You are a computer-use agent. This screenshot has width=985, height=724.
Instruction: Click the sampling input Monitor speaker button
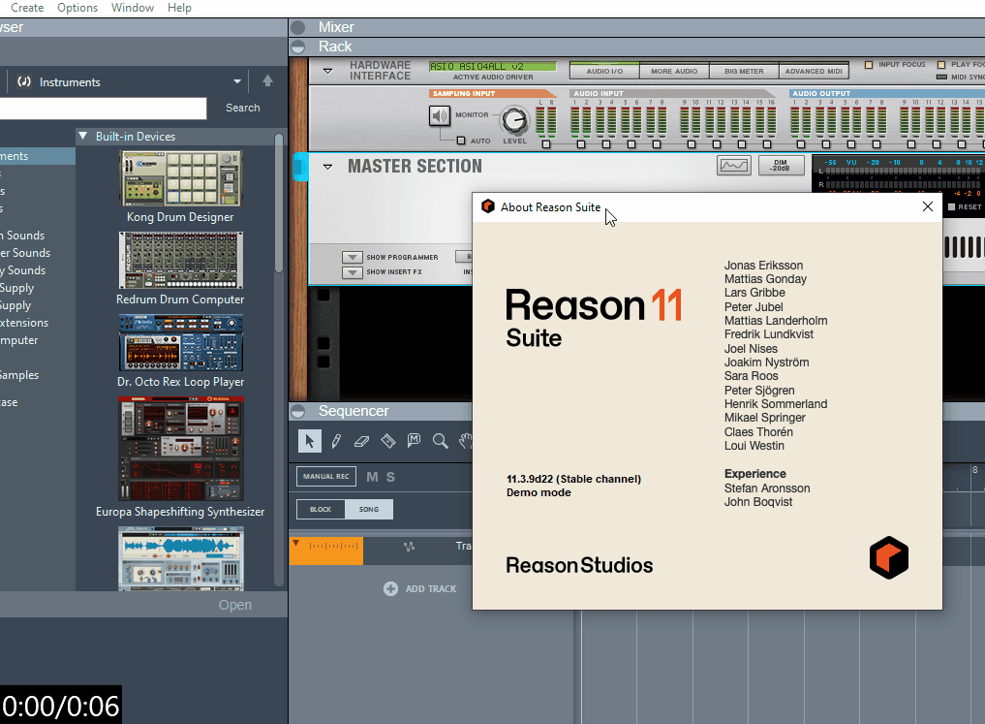coord(440,115)
